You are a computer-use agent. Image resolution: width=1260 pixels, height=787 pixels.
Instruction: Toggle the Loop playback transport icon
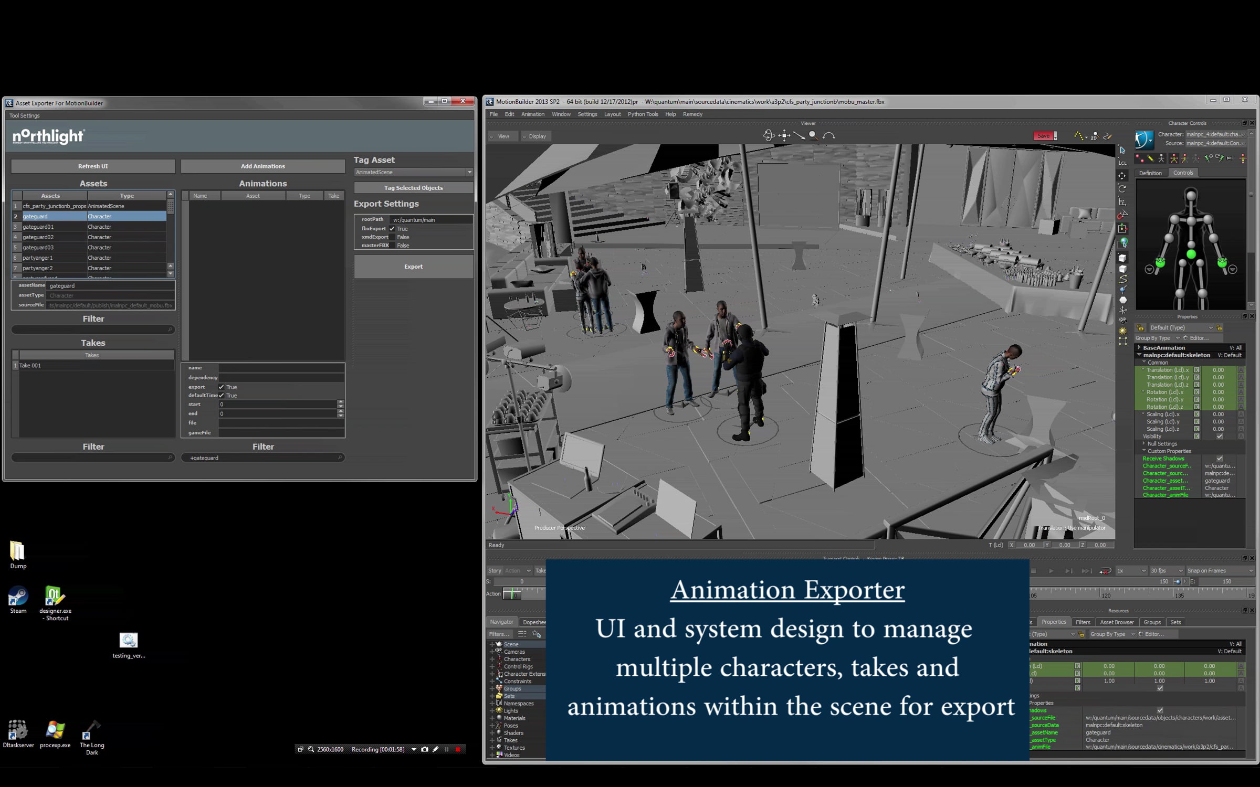point(1105,571)
